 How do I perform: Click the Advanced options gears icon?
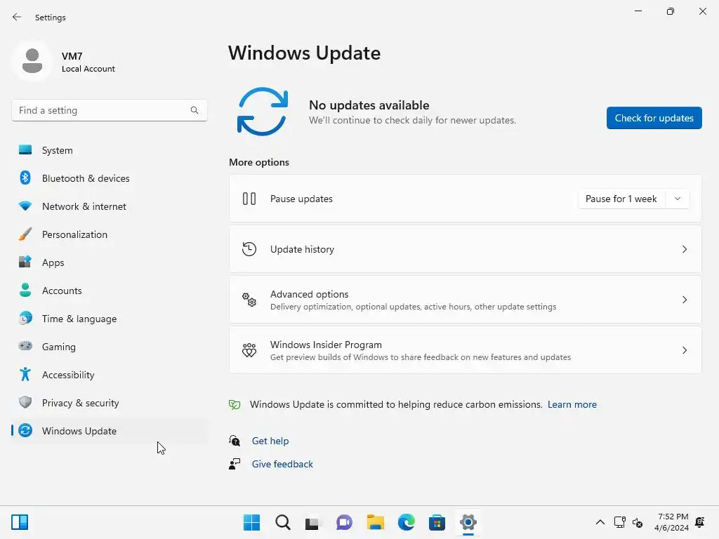pos(249,300)
